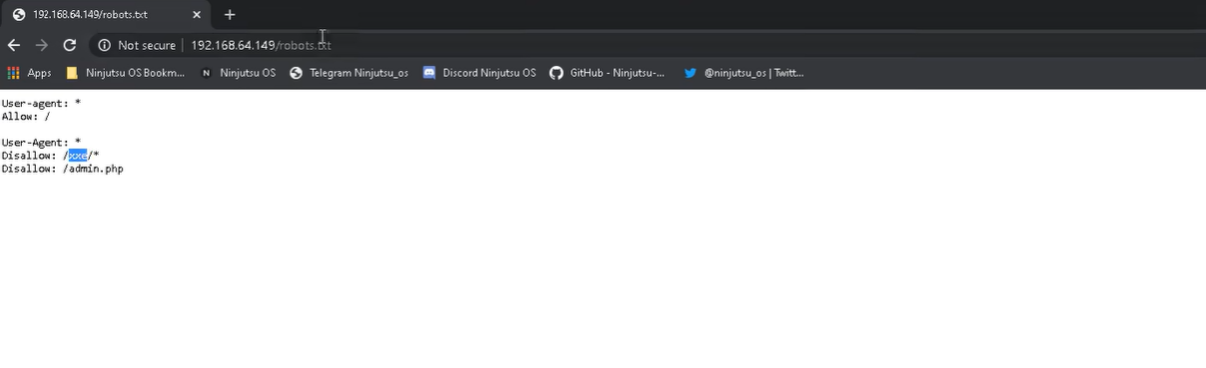Open a new tab with plus button
Image resolution: width=1206 pixels, height=368 pixels.
pos(230,14)
